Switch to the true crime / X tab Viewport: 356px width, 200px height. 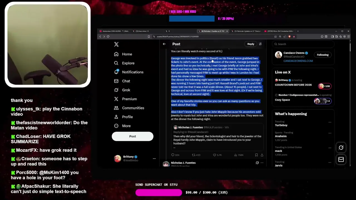point(140,31)
